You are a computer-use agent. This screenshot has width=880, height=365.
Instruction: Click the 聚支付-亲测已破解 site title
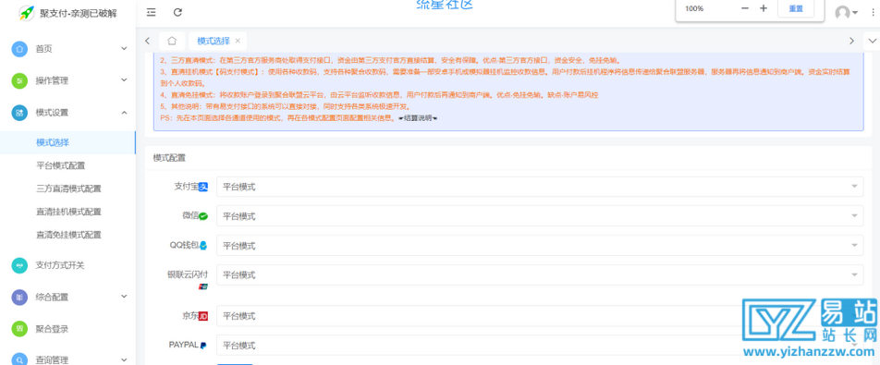[78, 13]
